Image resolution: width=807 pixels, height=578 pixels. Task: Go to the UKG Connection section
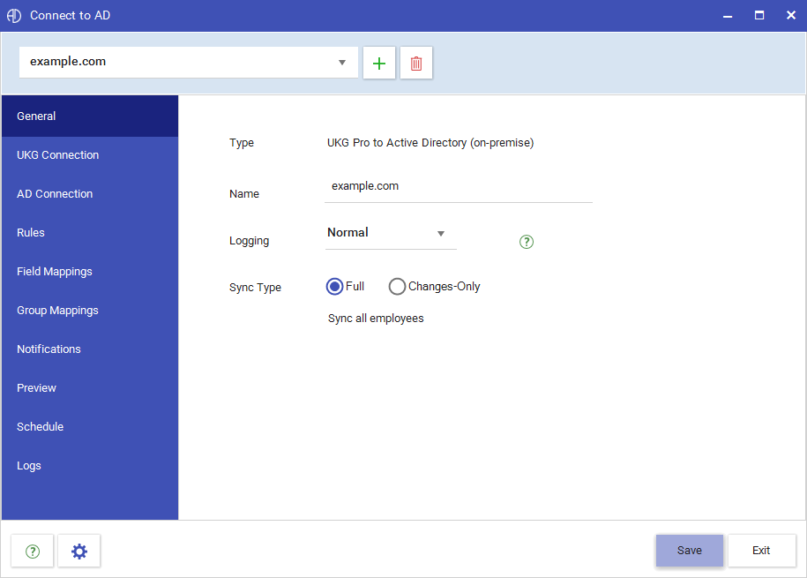[x=90, y=155]
